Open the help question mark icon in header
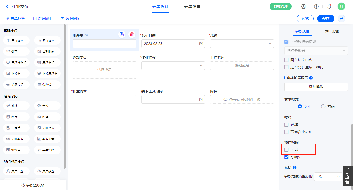Screen dimensions: 353x190 (316, 7)
